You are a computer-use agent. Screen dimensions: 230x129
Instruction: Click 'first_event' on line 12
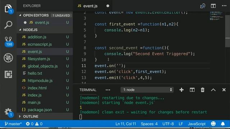[148, 72]
